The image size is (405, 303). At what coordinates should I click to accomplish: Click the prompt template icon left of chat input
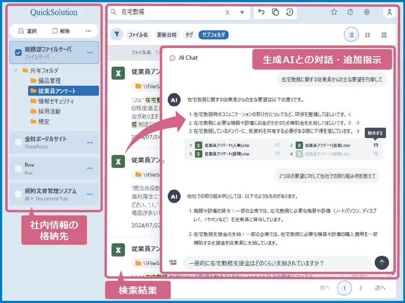[173, 262]
